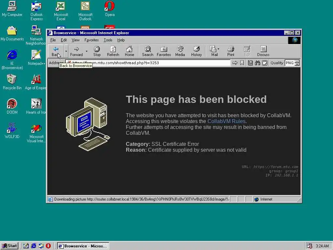
Task: Open the Media toolbar button
Action: pos(180,51)
